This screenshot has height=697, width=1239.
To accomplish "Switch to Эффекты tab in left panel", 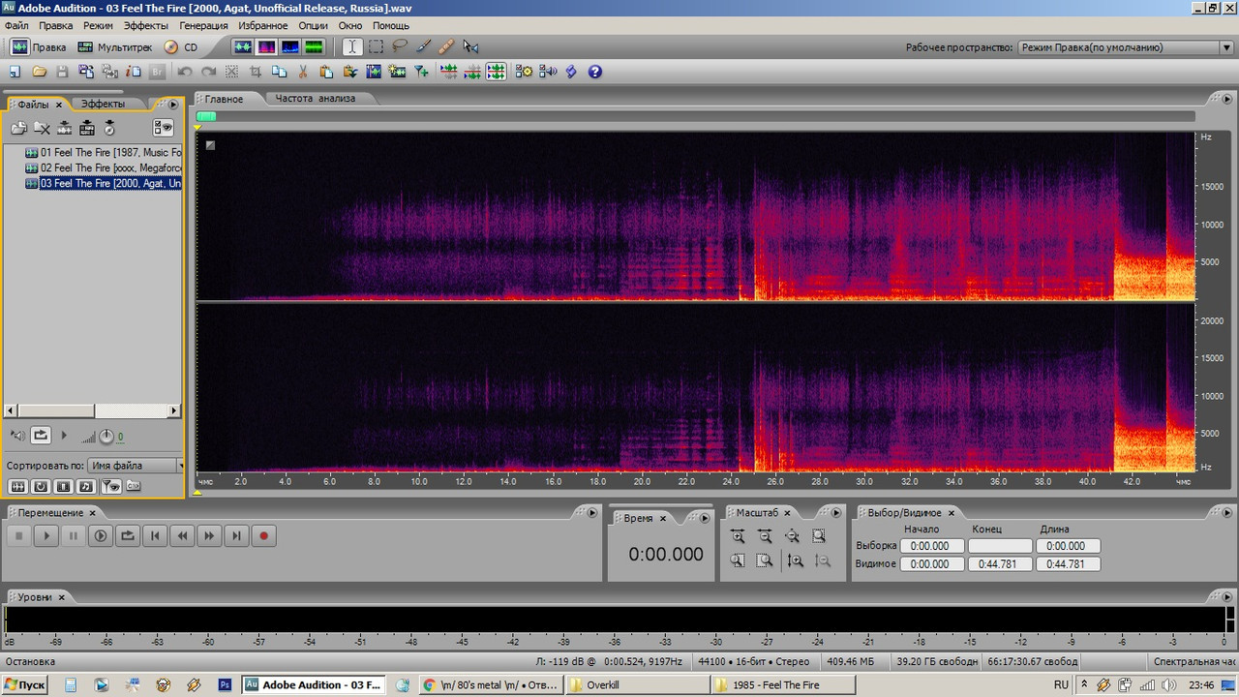I will [103, 104].
